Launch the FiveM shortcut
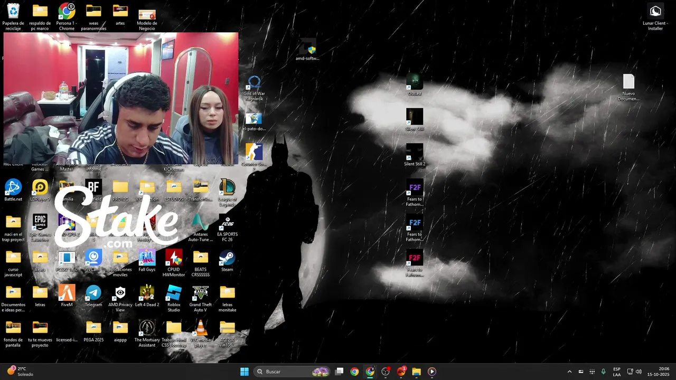Viewport: 676px width, 380px height. (x=67, y=296)
